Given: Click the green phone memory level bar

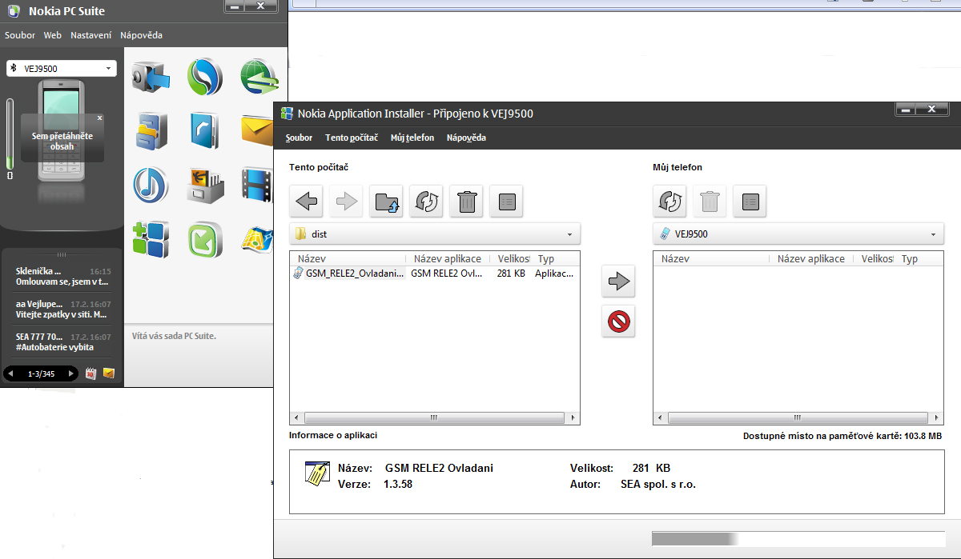Looking at the screenshot, I should 10,133.
